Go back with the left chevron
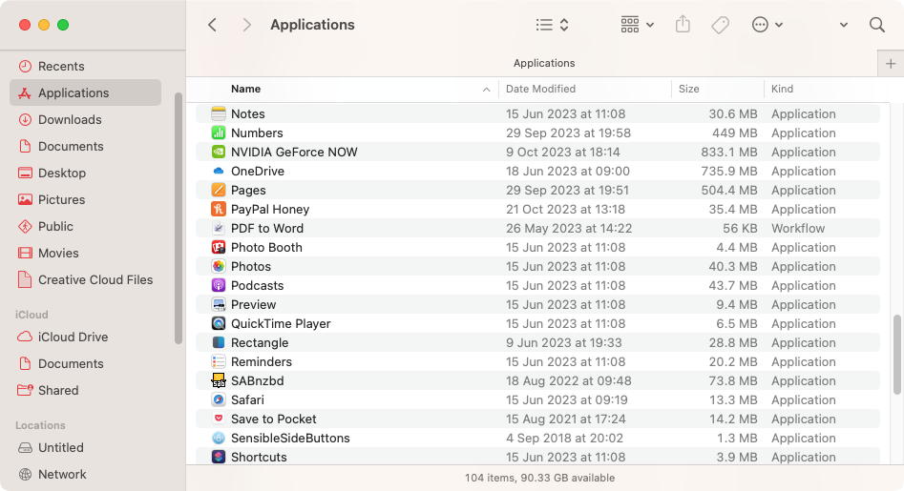The width and height of the screenshot is (904, 491). click(212, 25)
